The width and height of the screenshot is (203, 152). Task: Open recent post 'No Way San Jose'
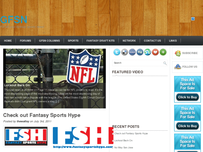pyautogui.click(x=124, y=148)
